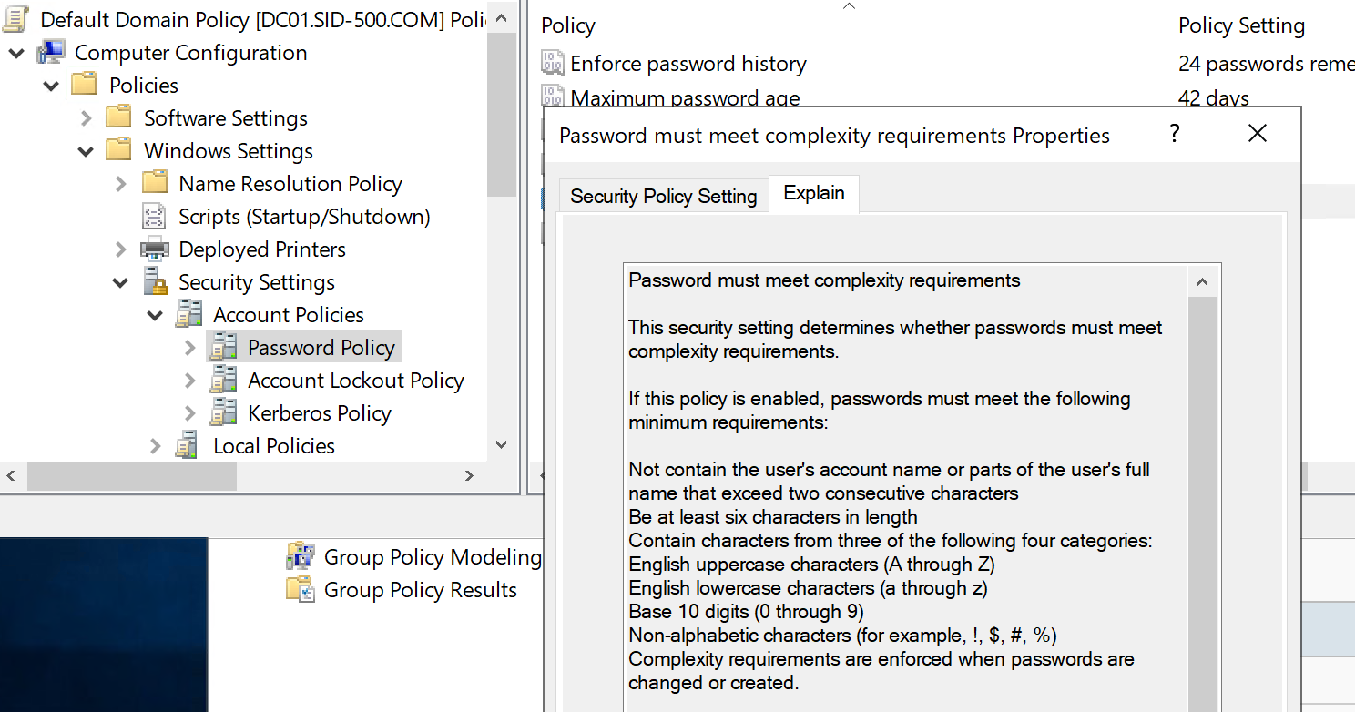Expand the Software Settings folder
The width and height of the screenshot is (1355, 712).
click(x=86, y=117)
